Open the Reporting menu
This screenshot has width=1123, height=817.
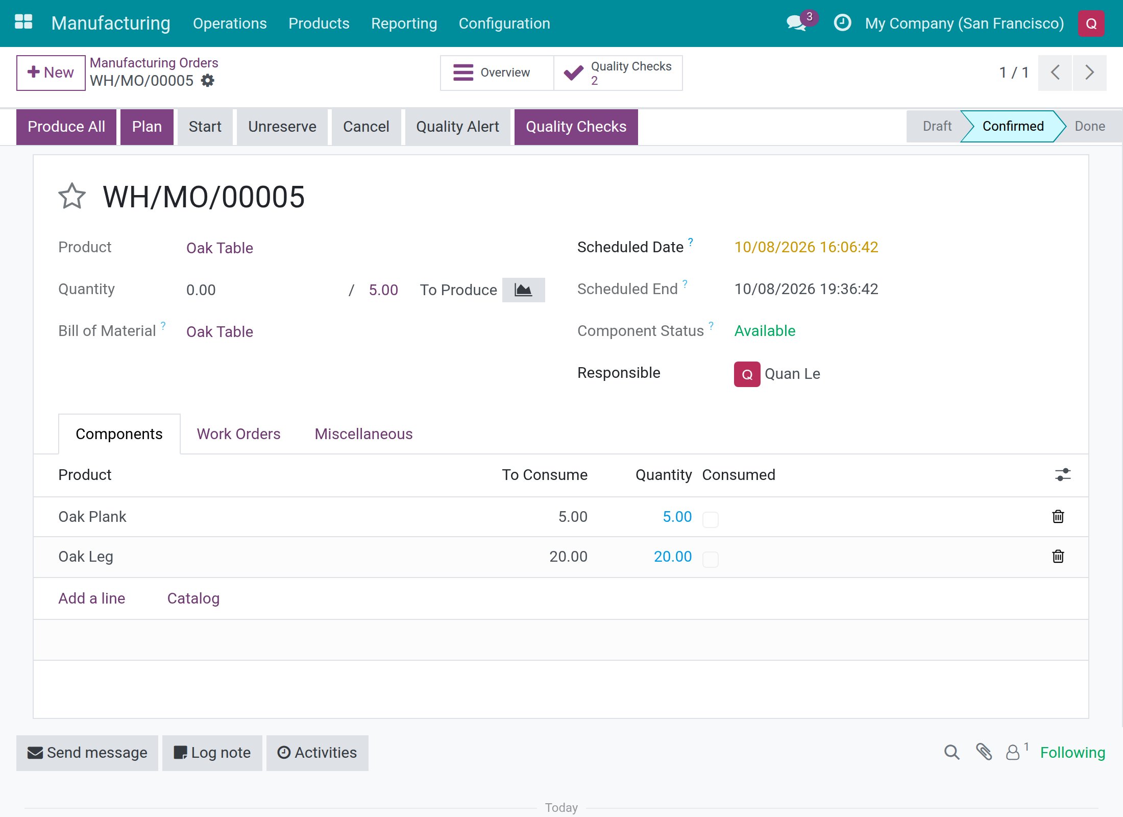tap(404, 23)
